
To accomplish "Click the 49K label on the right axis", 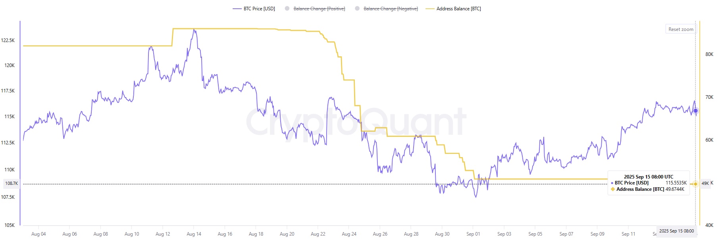I will [706, 183].
